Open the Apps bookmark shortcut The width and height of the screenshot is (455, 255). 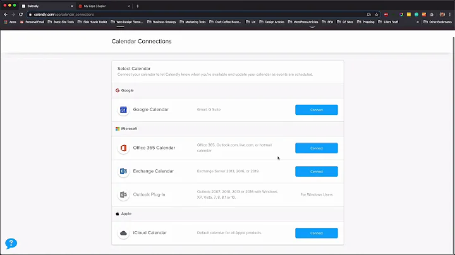(x=10, y=22)
